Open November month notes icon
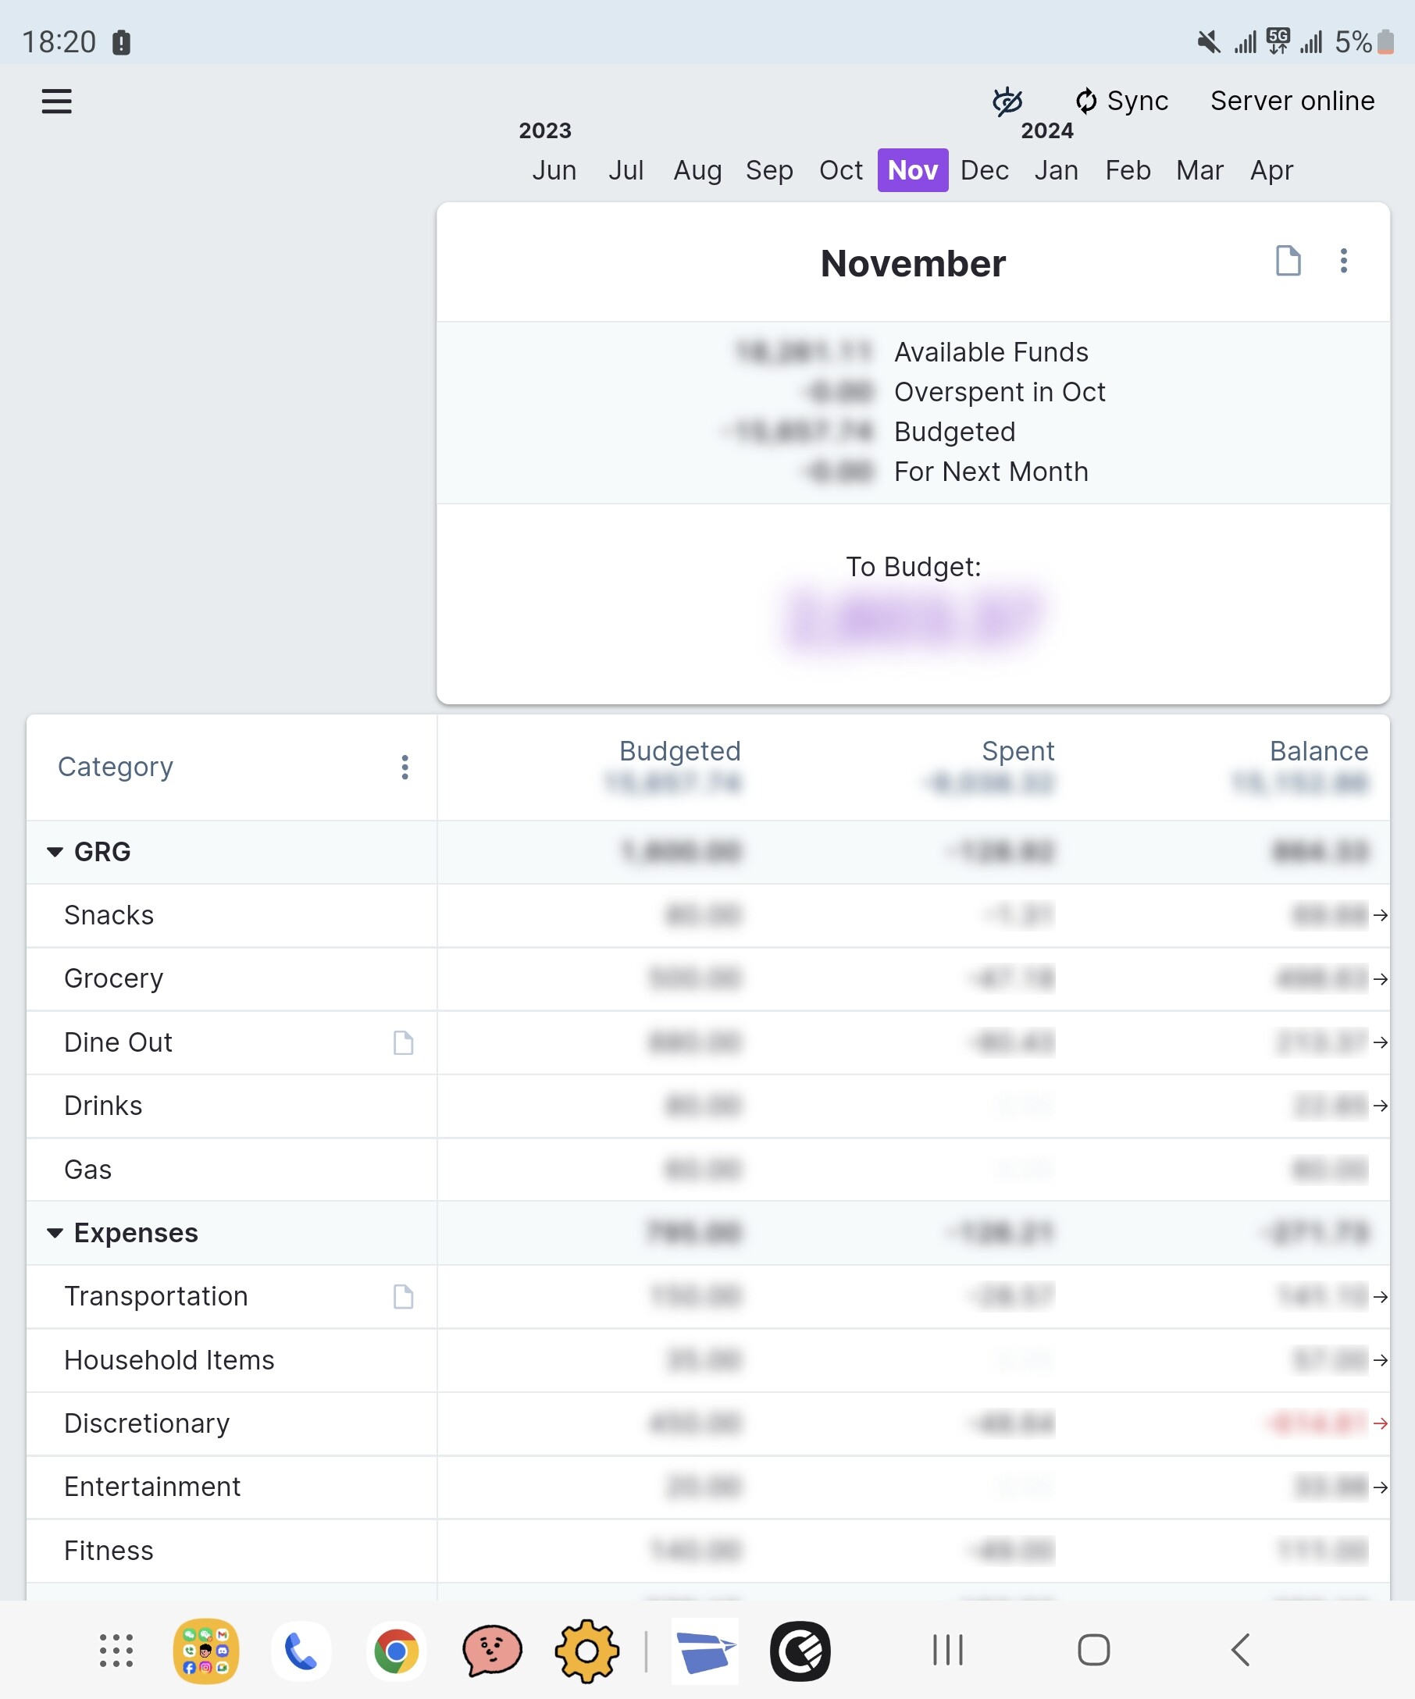The height and width of the screenshot is (1699, 1415). (1287, 262)
